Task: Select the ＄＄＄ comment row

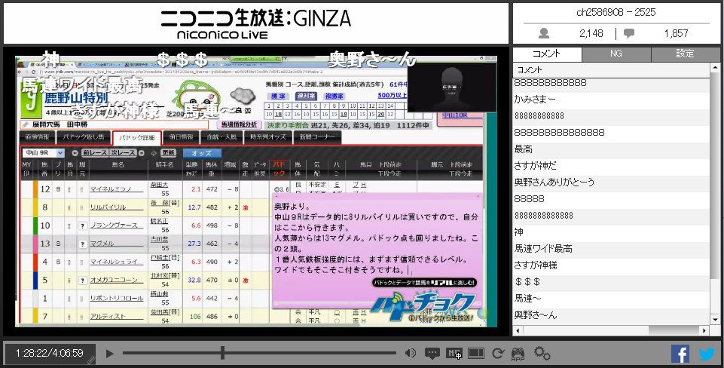Action: (x=611, y=282)
